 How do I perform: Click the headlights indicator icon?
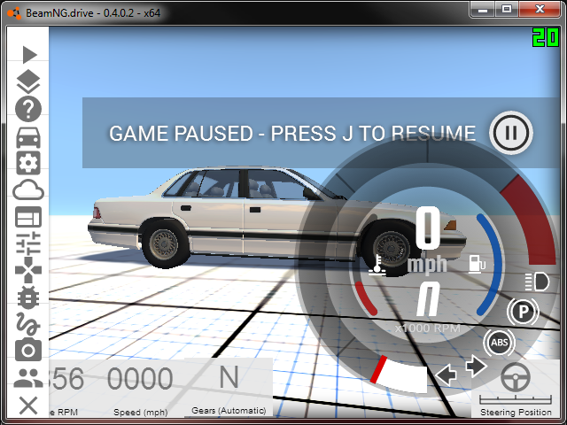click(x=537, y=282)
